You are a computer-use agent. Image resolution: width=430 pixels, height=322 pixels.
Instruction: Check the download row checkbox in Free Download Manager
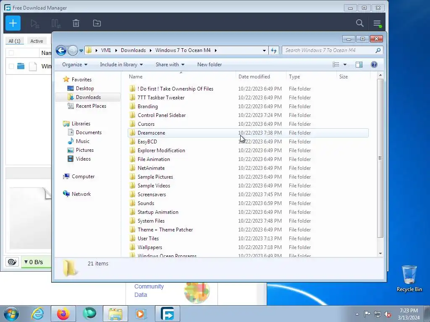pyautogui.click(x=11, y=66)
